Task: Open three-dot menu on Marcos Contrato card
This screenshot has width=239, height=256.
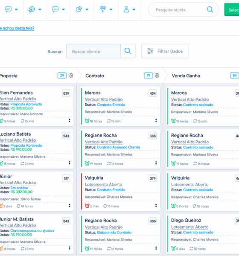Action: click(x=156, y=120)
